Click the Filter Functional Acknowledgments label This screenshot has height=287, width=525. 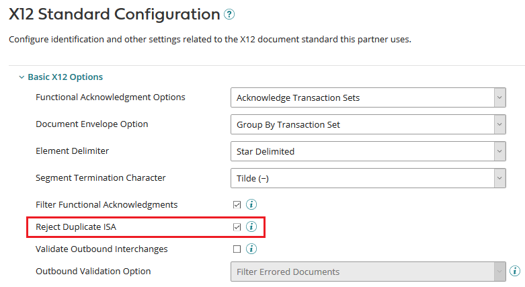[x=106, y=204]
